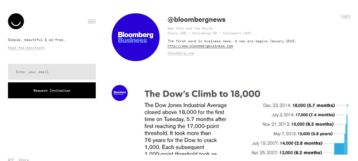Visit the bloomberg.com profile link

click(181, 53)
